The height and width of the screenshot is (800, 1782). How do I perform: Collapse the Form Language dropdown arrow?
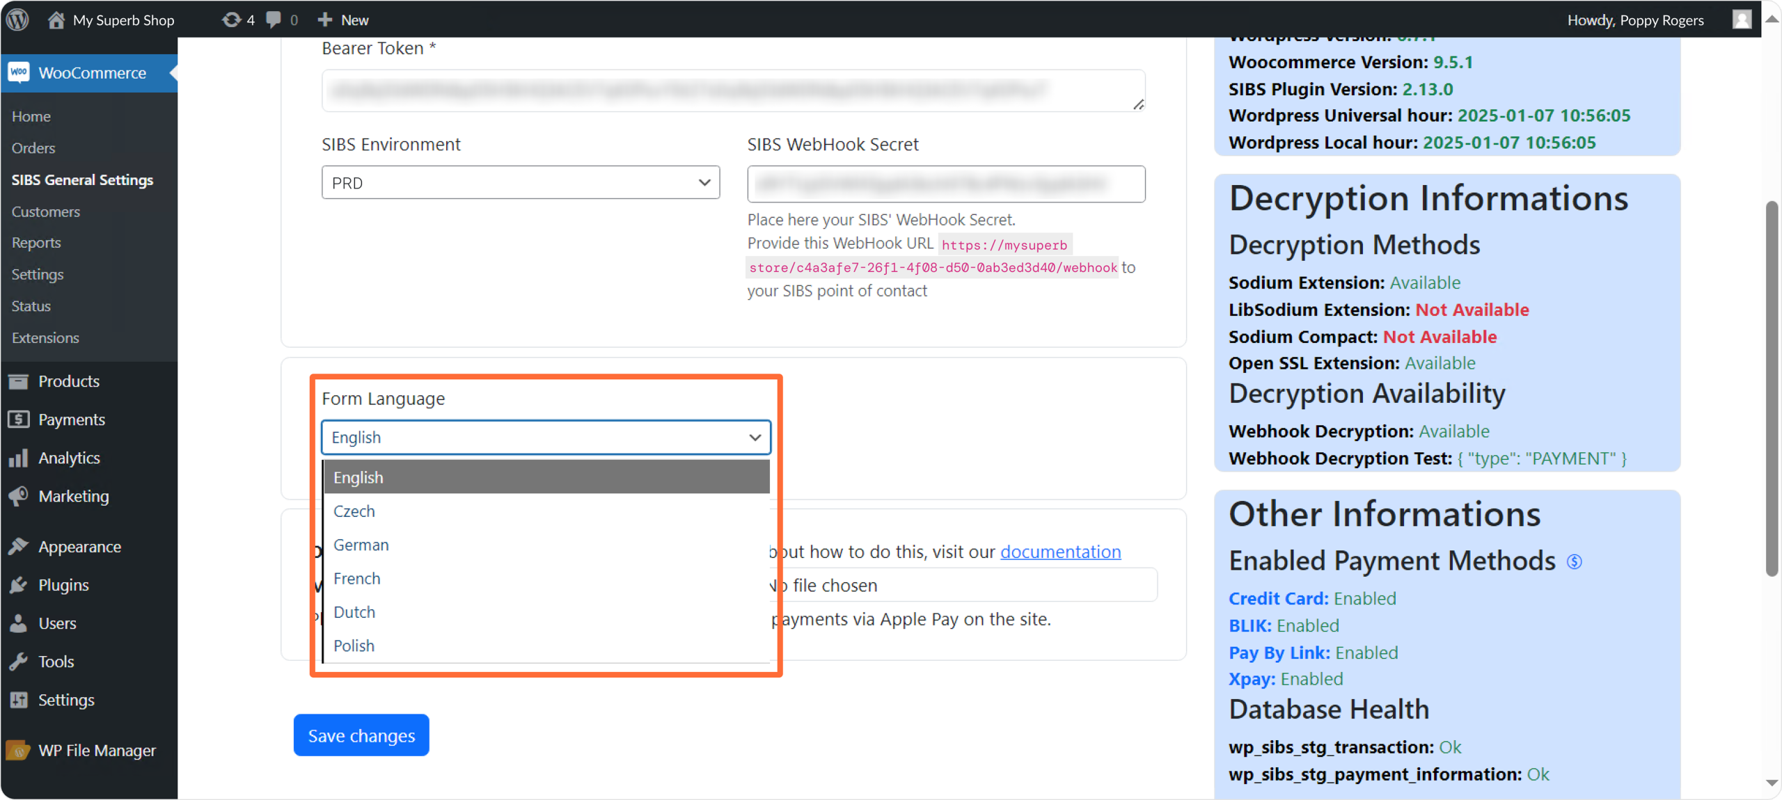pos(755,438)
